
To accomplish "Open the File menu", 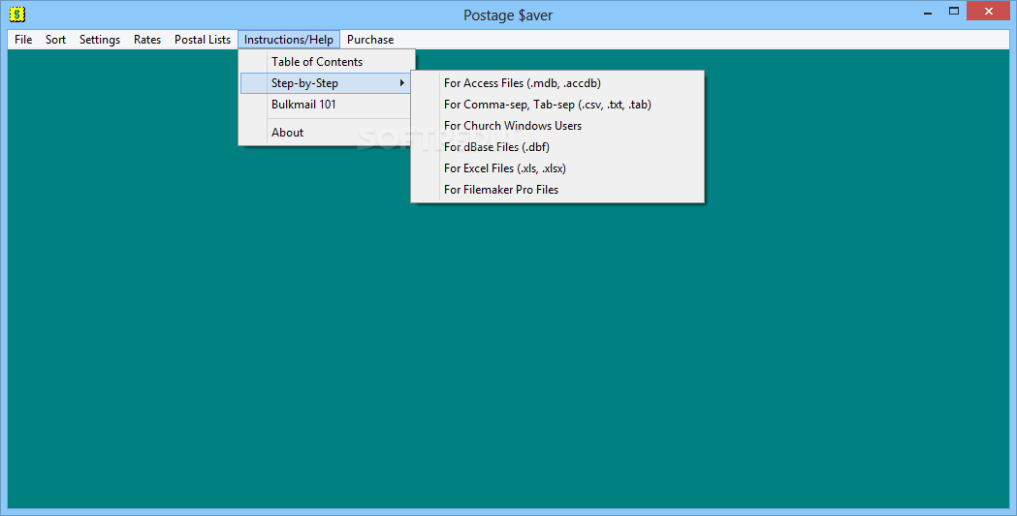I will 23,40.
